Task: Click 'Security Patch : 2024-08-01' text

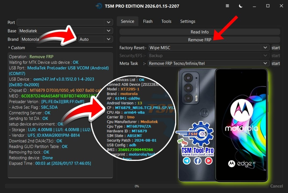Action: pyautogui.click(x=132, y=140)
